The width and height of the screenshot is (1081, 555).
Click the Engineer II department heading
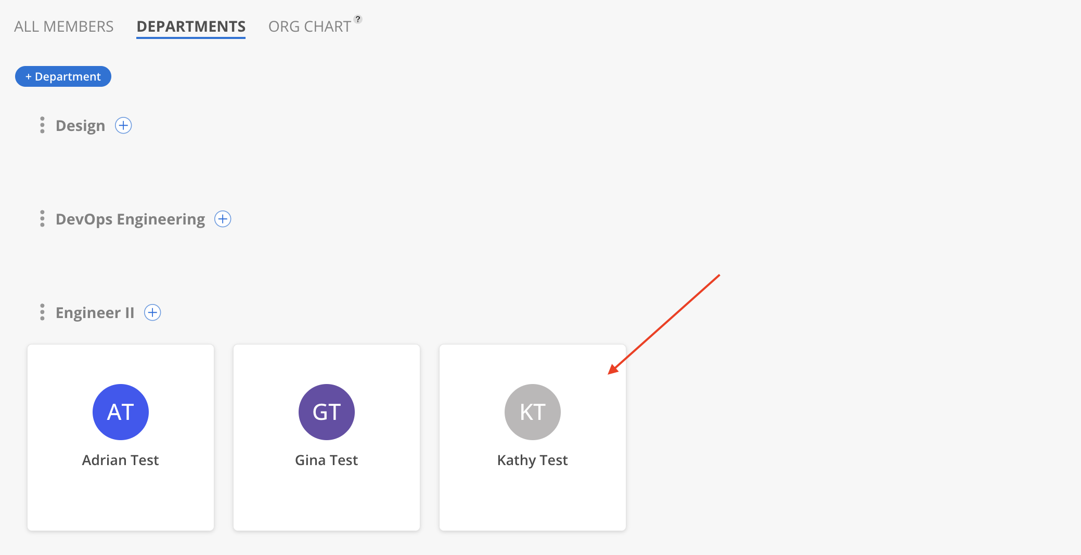[95, 313]
